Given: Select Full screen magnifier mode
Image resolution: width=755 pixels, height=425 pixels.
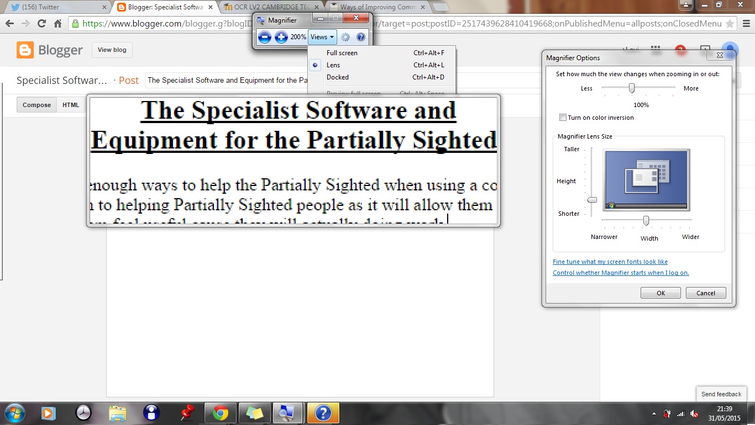Looking at the screenshot, I should [343, 52].
